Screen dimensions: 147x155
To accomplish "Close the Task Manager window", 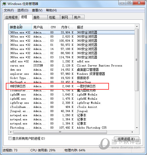I will 139,3.
